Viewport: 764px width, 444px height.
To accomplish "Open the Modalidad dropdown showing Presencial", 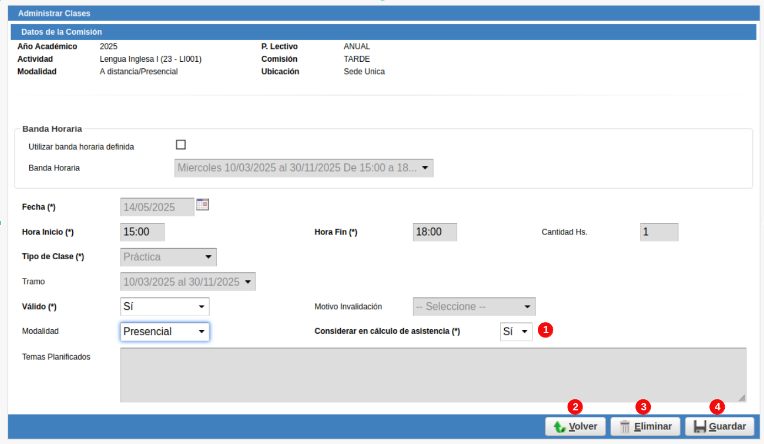I will pos(164,331).
